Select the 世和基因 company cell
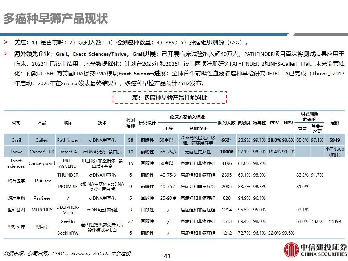 [x=16, y=210]
